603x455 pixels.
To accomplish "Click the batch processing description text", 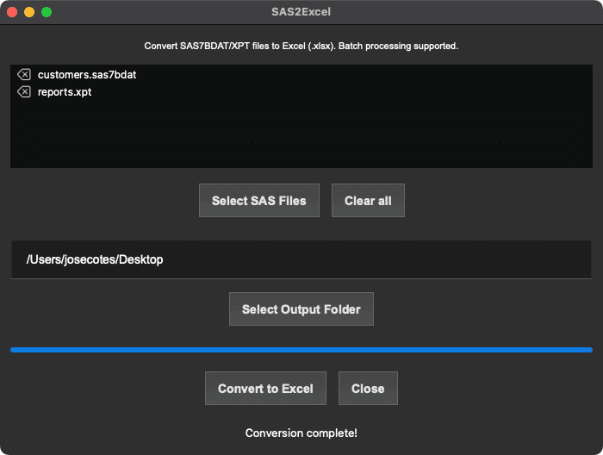I will [301, 46].
